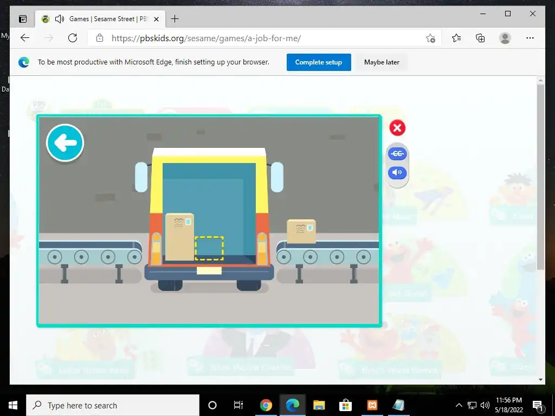
Task: Open File Explorer from taskbar
Action: click(x=319, y=405)
